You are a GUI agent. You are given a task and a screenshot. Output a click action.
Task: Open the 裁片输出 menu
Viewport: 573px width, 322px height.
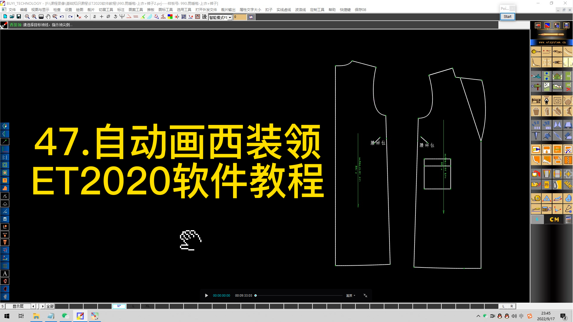[x=228, y=10]
